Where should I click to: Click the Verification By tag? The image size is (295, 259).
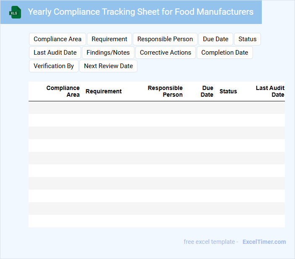pos(54,66)
